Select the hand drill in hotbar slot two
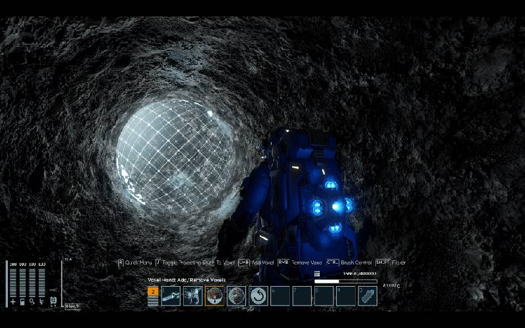This screenshot has width=525, height=328. click(x=193, y=296)
